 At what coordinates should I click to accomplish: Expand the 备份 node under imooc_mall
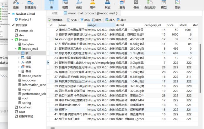coord(19,71)
